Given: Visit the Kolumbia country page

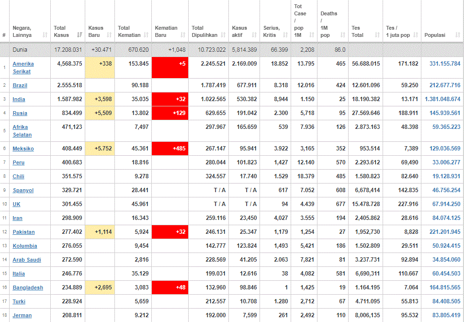Looking at the screenshot, I should coord(25,246).
